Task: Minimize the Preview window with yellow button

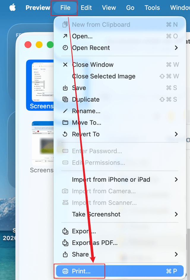Action: 39,45
